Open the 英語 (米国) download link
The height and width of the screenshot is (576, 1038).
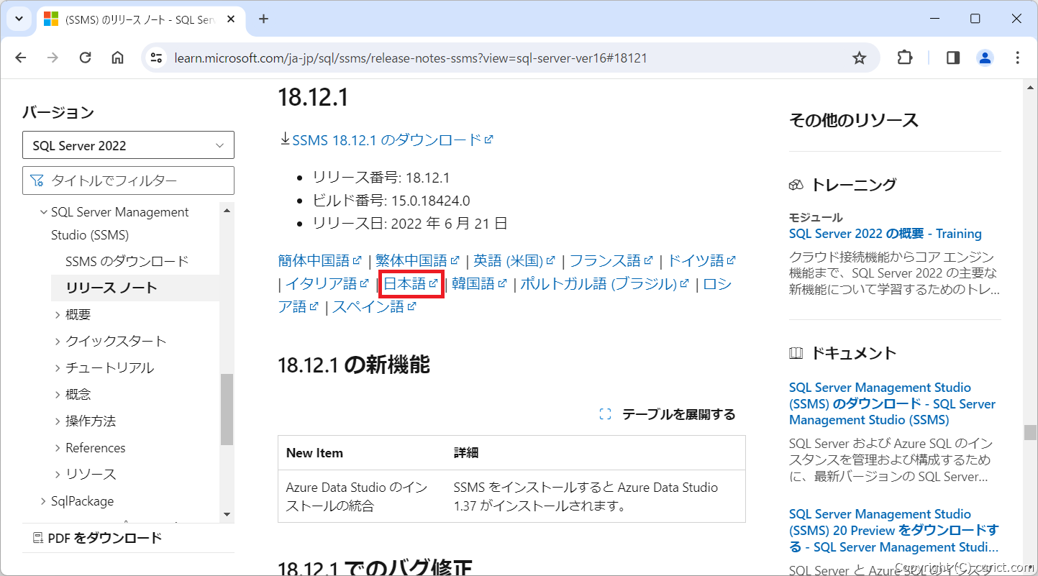[514, 260]
